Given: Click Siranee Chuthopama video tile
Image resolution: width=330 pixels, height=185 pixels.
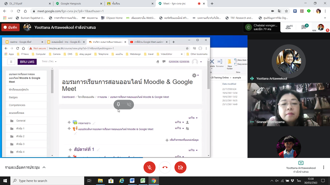Looking at the screenshot, I should pyautogui.click(x=289, y=104).
